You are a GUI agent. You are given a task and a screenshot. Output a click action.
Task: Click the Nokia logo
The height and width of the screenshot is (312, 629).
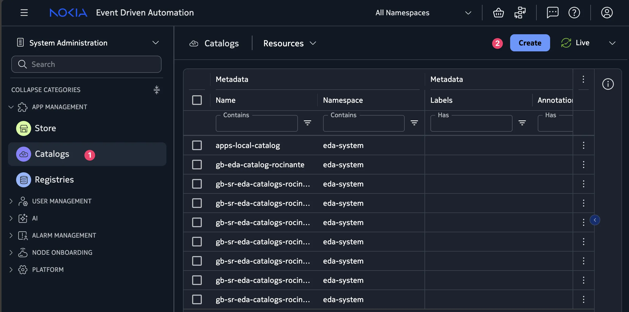click(x=68, y=13)
